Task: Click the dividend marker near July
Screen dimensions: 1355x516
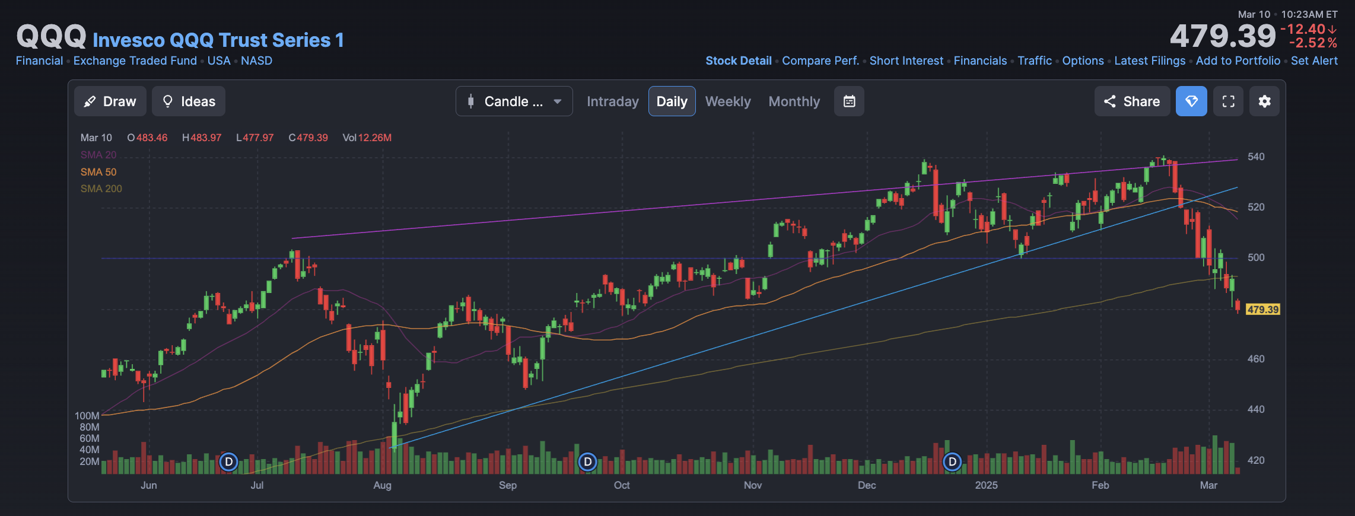Action: point(228,461)
